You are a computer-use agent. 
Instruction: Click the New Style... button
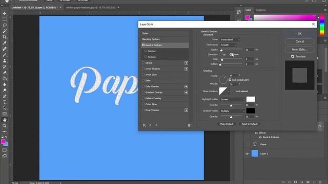pyautogui.click(x=300, y=50)
